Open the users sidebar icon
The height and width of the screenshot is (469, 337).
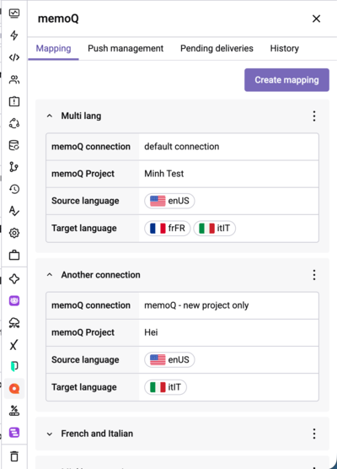click(x=14, y=79)
